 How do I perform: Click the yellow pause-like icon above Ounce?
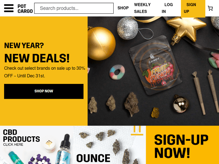(x=137, y=131)
